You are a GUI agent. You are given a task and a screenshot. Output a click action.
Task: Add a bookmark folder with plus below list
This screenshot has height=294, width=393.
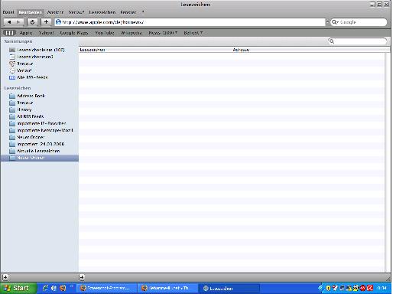(x=82, y=277)
